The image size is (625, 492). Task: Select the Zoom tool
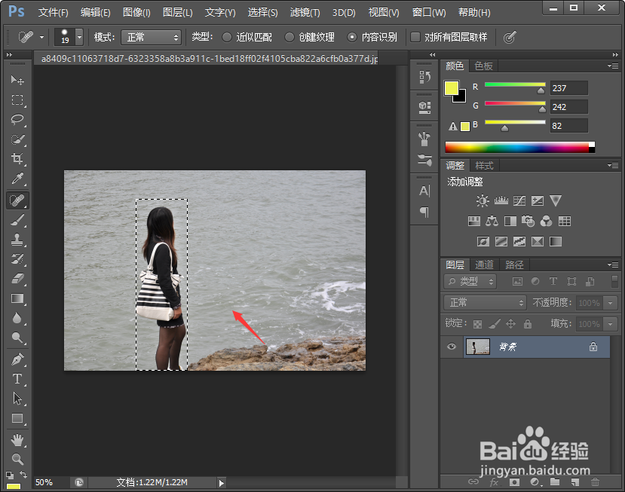(x=17, y=460)
